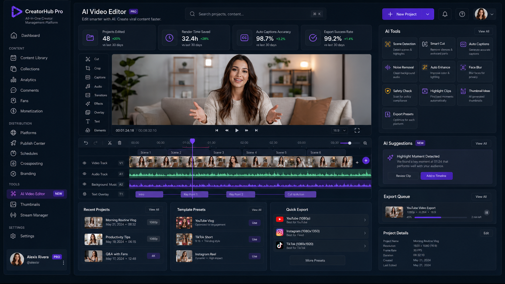Skip to previous clip
The width and height of the screenshot is (505, 284).
tap(217, 130)
